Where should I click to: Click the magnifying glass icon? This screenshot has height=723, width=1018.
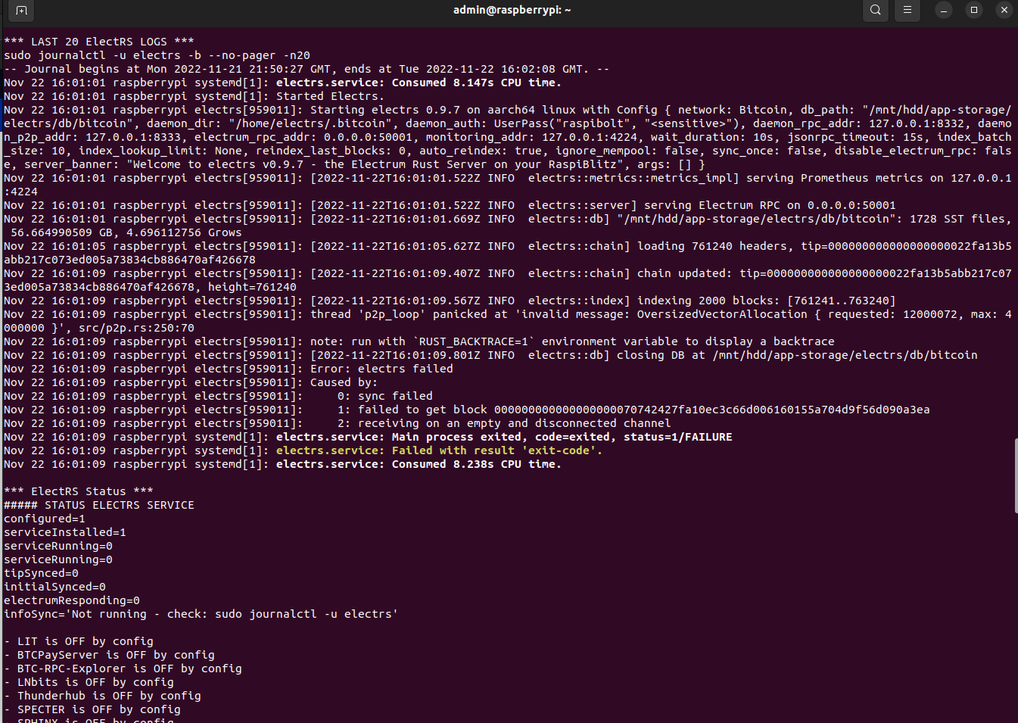click(875, 11)
